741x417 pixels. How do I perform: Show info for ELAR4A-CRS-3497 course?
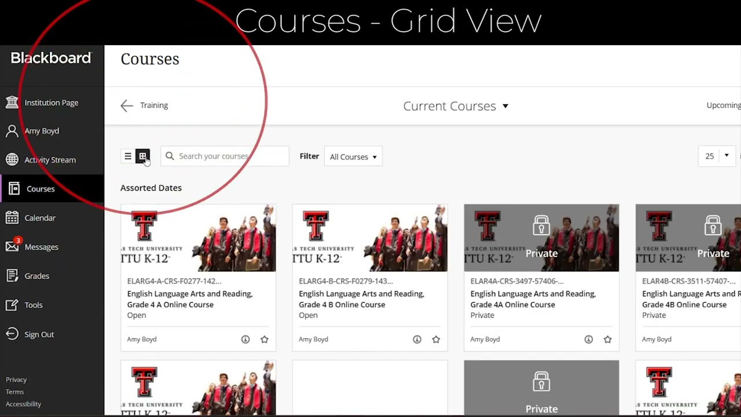(589, 339)
